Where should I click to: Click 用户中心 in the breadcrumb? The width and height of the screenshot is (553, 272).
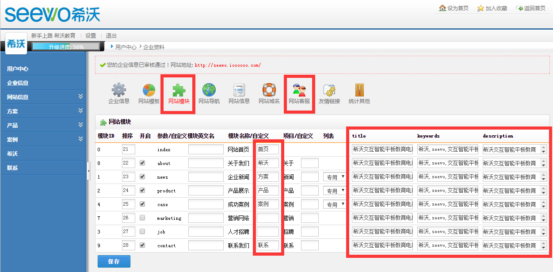click(126, 47)
